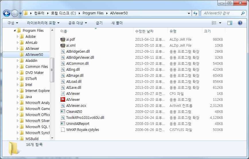
Task: Open address bar history dropdown arrow
Action: click(189, 13)
